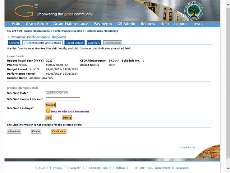
Task: Click Performance Reports breadcrumb link
Action: point(68,31)
